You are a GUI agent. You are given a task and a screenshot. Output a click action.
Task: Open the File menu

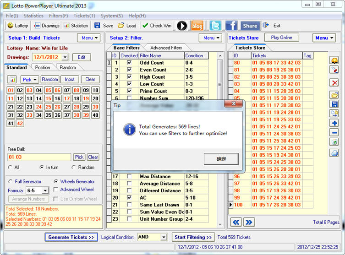click(x=12, y=16)
